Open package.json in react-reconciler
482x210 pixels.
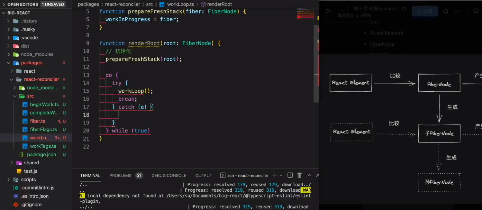[41, 154]
